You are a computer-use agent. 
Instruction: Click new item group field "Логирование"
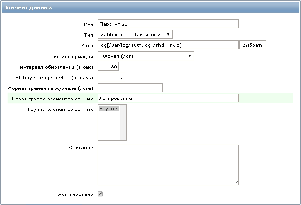pyautogui.click(x=168, y=98)
